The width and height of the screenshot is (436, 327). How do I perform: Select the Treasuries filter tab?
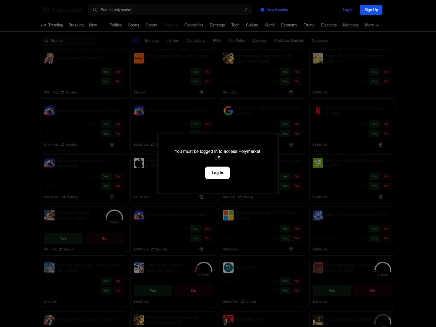point(320,41)
